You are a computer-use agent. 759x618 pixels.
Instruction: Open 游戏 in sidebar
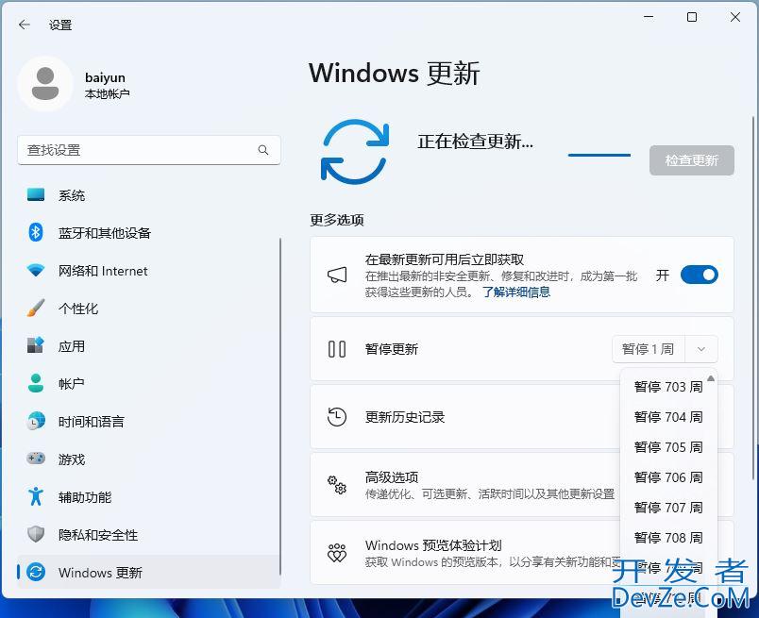(147, 459)
